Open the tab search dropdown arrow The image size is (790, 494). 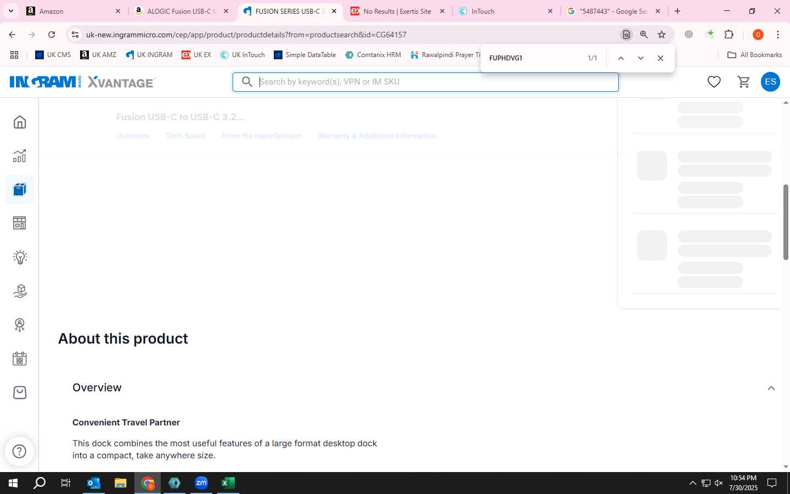tap(10, 11)
